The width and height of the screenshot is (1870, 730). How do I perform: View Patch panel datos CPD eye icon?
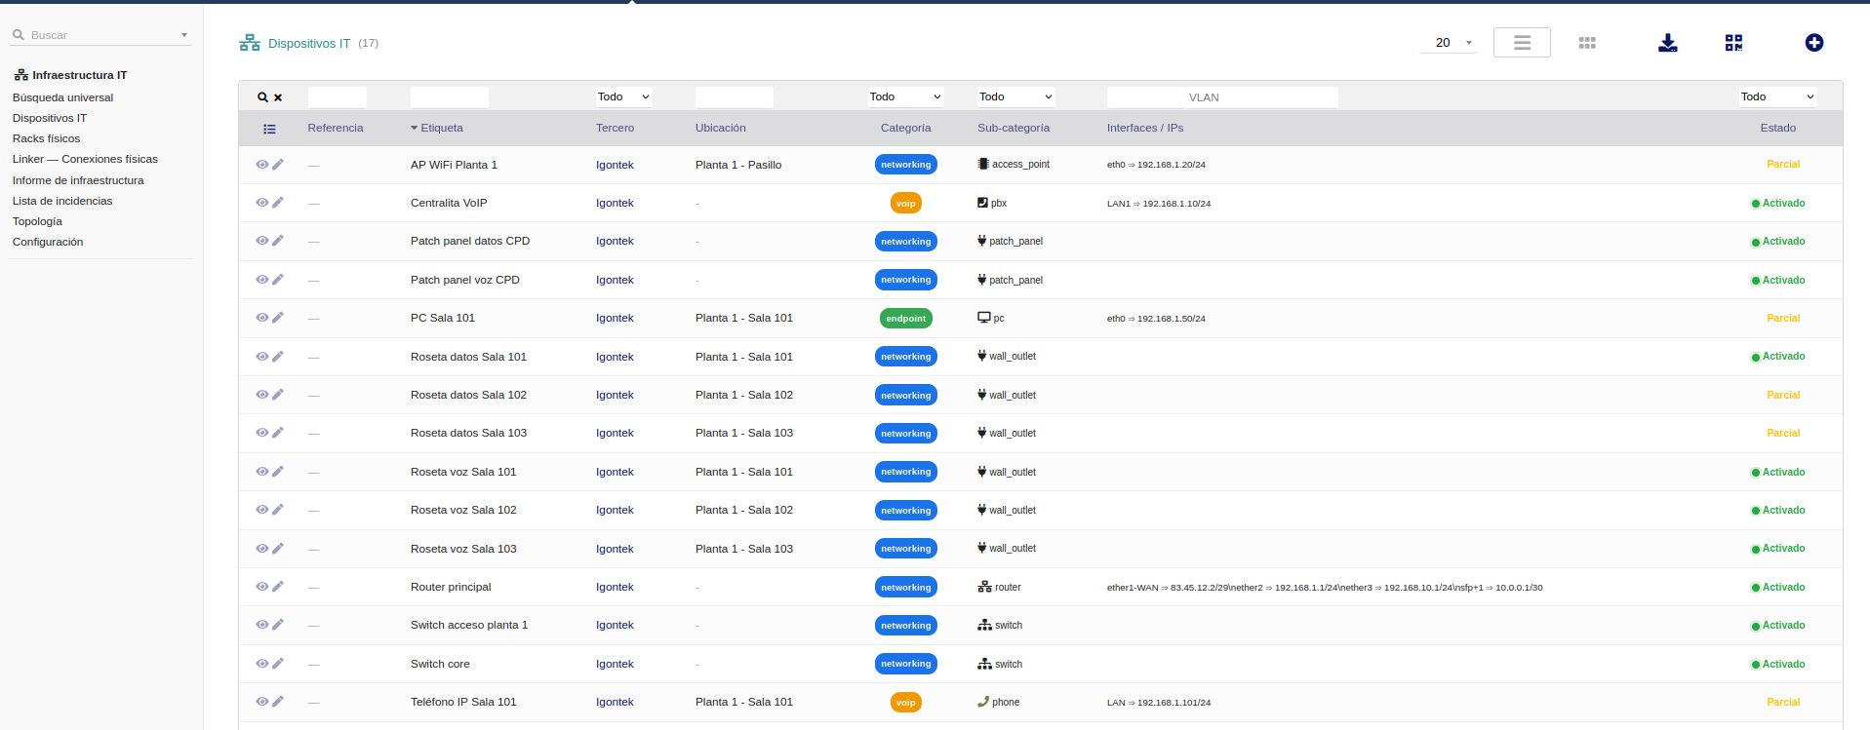(262, 241)
